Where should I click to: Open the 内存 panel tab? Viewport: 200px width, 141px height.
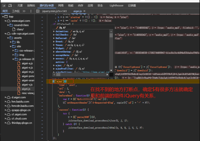(x=80, y=6)
